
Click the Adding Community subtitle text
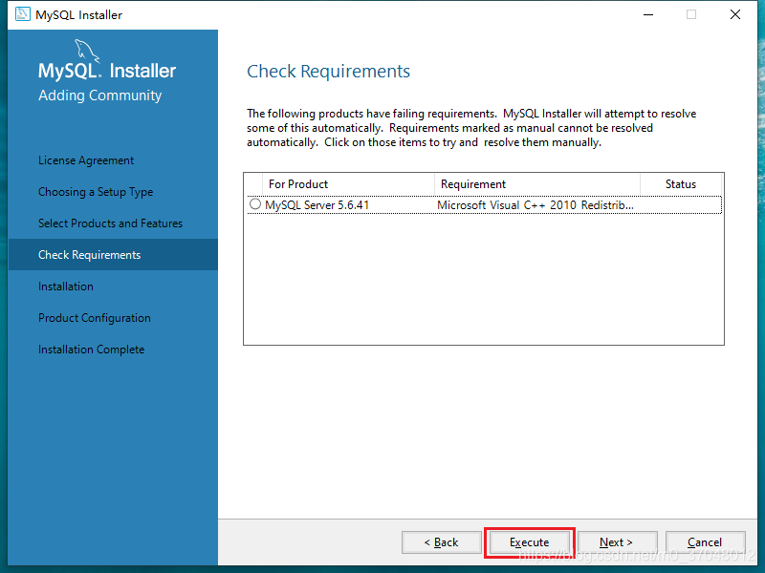(x=100, y=95)
